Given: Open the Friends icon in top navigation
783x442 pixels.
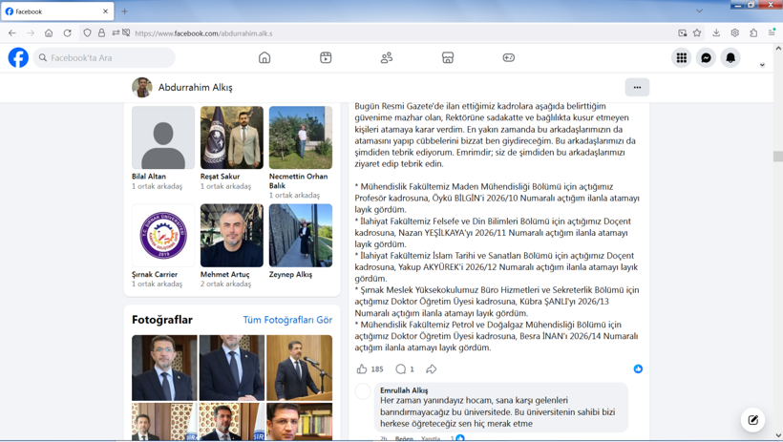Looking at the screenshot, I should tap(387, 58).
